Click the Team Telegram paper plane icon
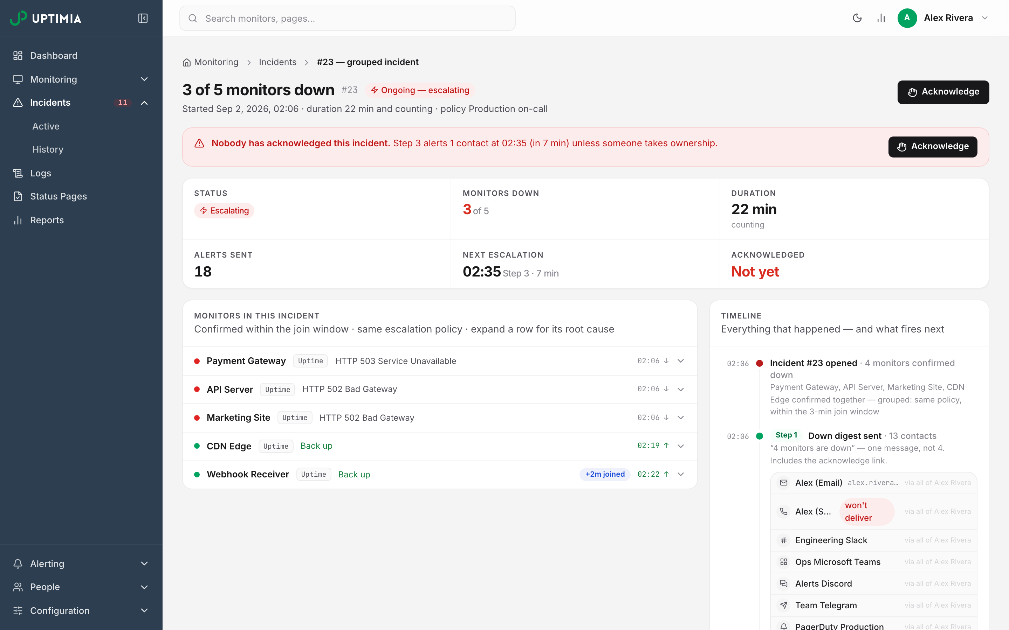 [783, 605]
